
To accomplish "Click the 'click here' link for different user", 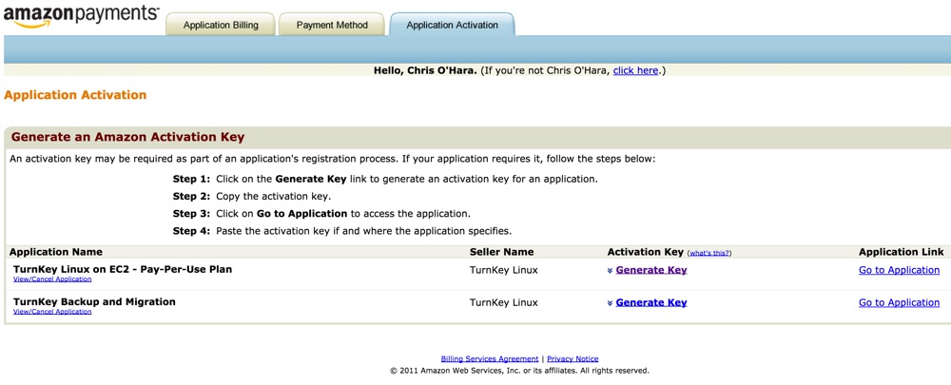I will [x=635, y=70].
